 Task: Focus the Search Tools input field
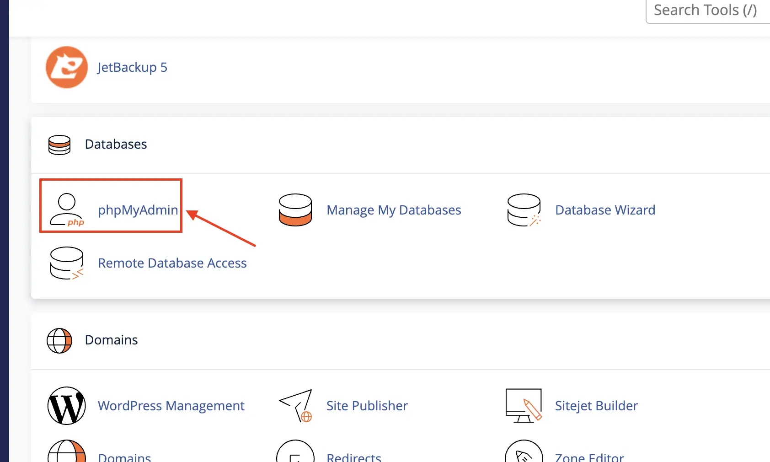pos(706,10)
